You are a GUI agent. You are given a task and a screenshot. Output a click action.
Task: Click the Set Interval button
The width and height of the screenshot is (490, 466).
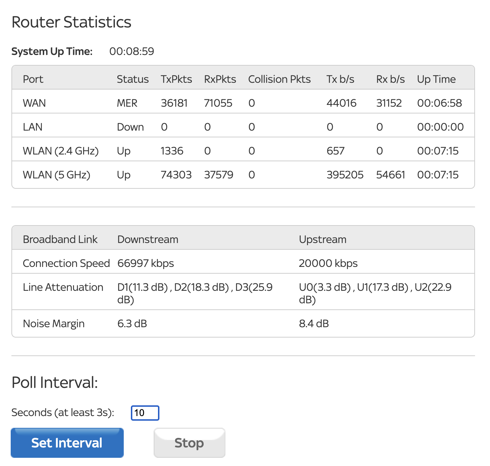coord(67,443)
